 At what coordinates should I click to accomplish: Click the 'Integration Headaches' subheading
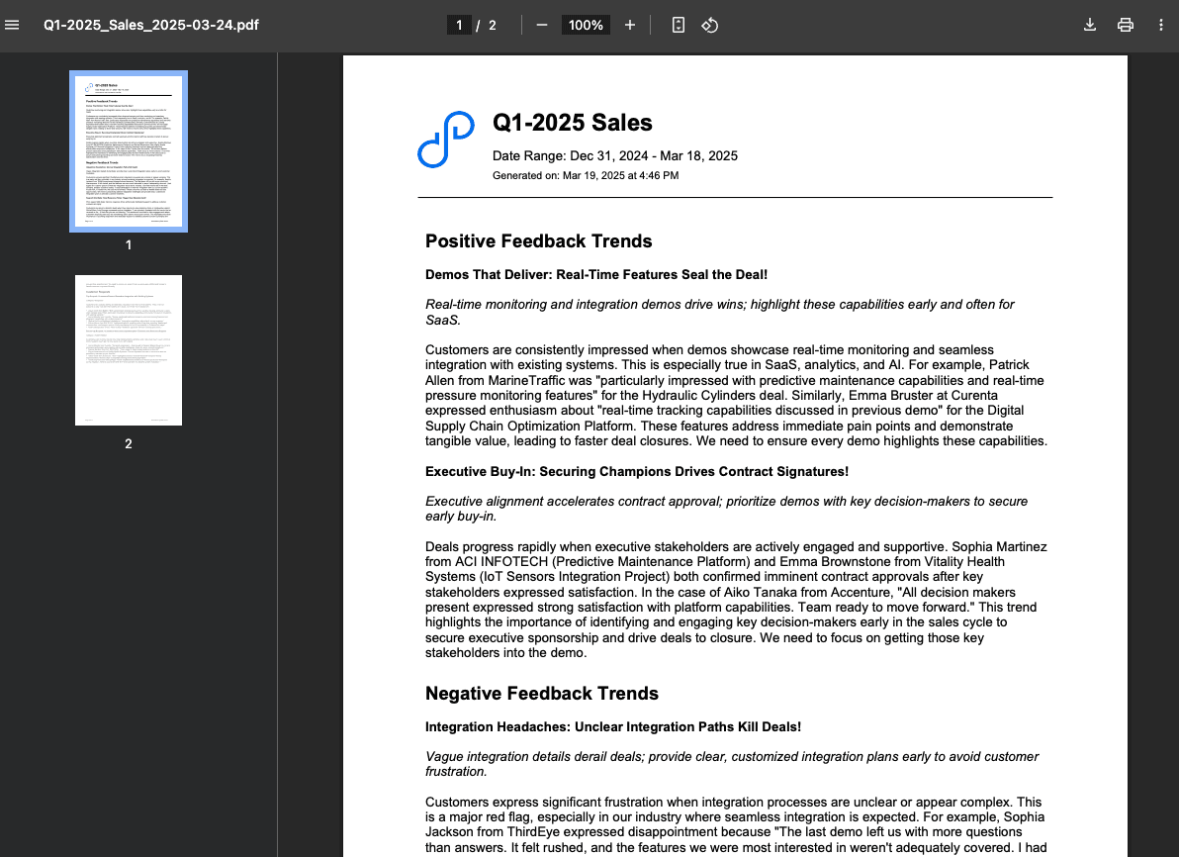point(613,726)
